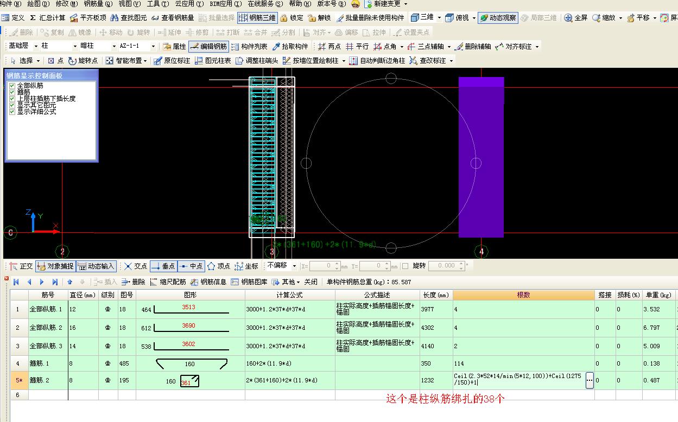Open the 在线服务 menu
This screenshot has width=678, height=422.
[265, 3]
